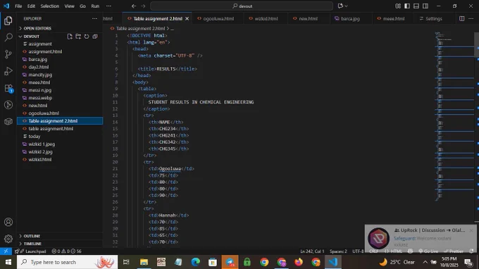Open the Explorer view in activity bar
This screenshot has width=479, height=269.
[x=8, y=20]
